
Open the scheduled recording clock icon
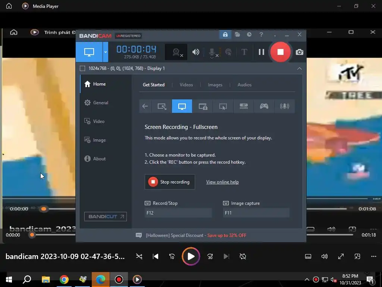249,35
